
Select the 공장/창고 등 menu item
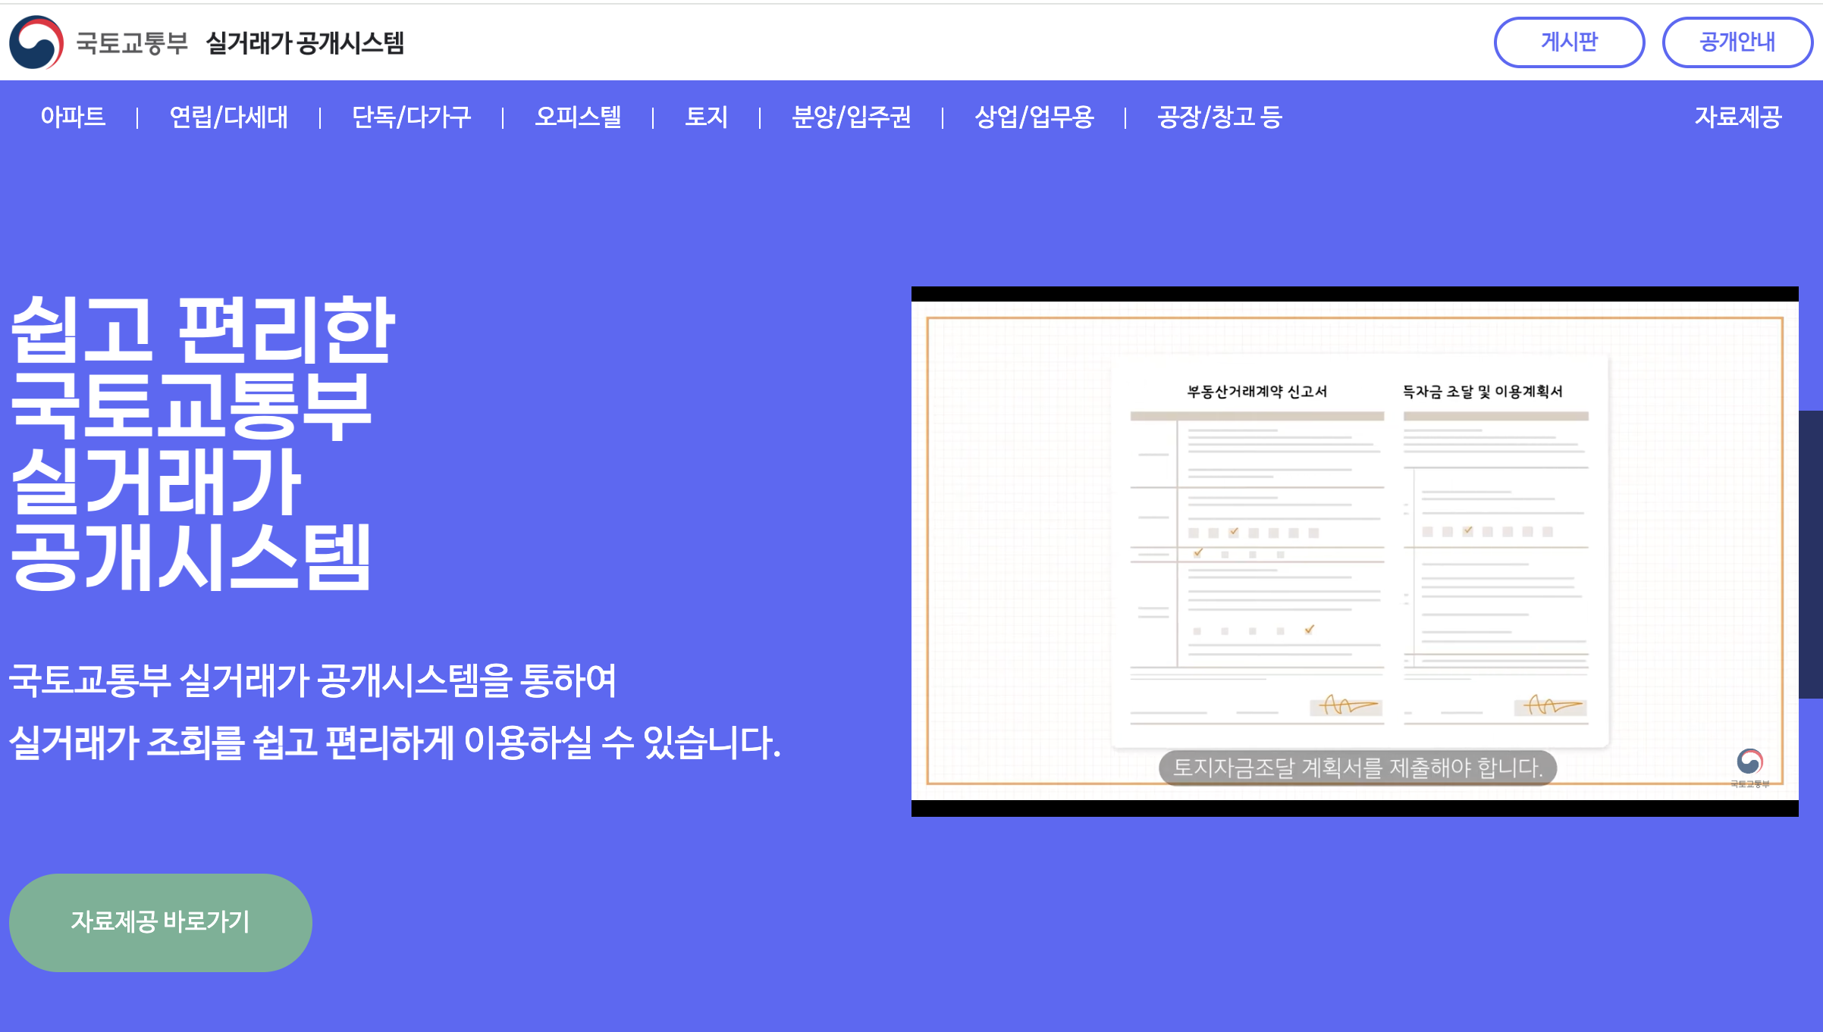click(1219, 117)
